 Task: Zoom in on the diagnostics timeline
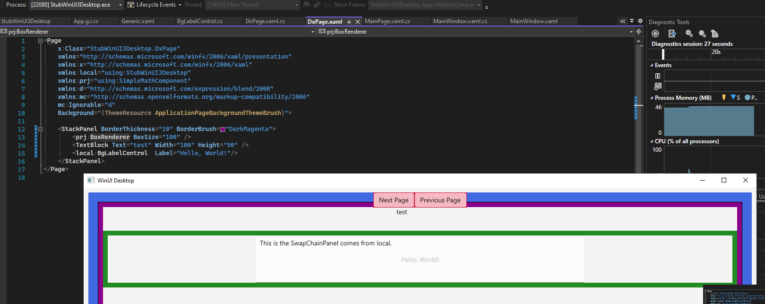[689, 34]
